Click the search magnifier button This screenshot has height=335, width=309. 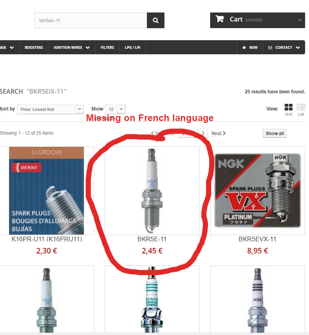click(x=155, y=20)
